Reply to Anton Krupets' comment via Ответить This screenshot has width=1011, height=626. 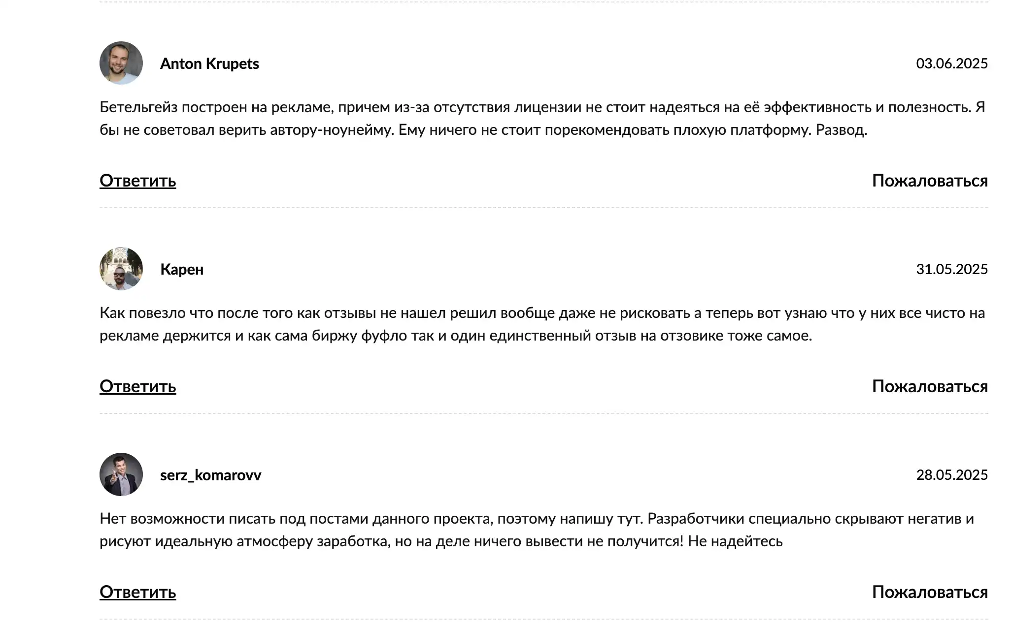138,181
